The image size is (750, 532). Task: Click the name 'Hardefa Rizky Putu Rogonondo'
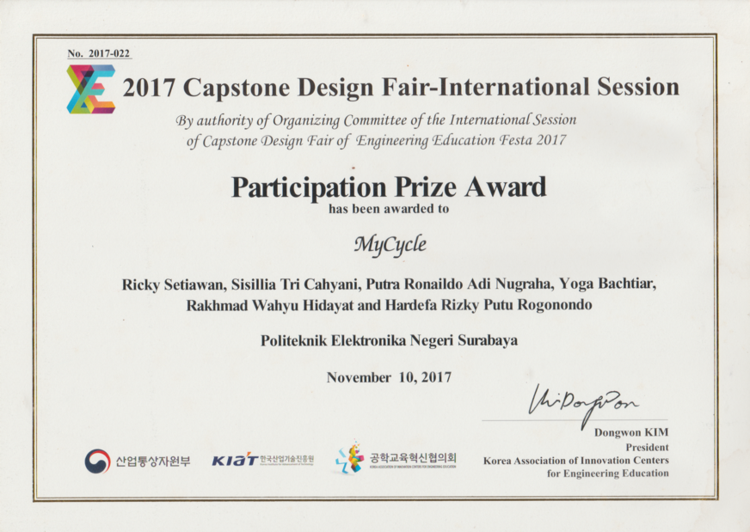489,304
